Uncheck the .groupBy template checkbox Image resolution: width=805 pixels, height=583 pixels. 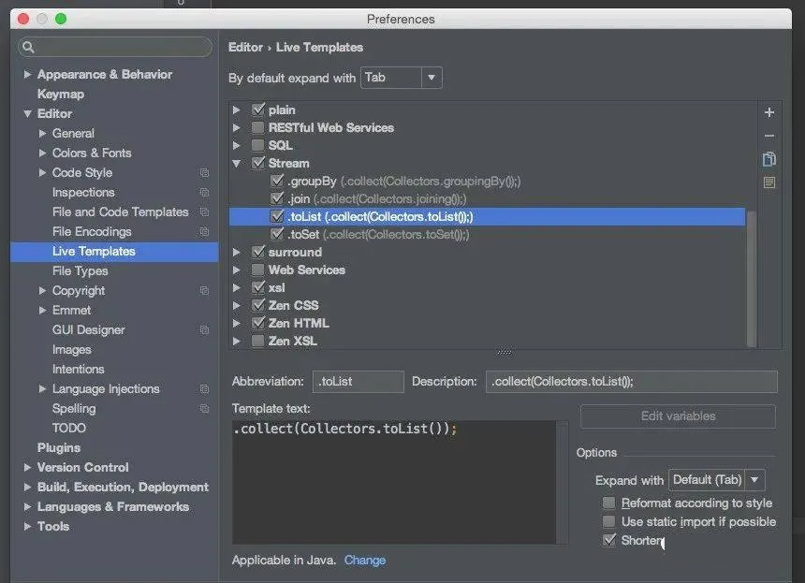(x=277, y=181)
